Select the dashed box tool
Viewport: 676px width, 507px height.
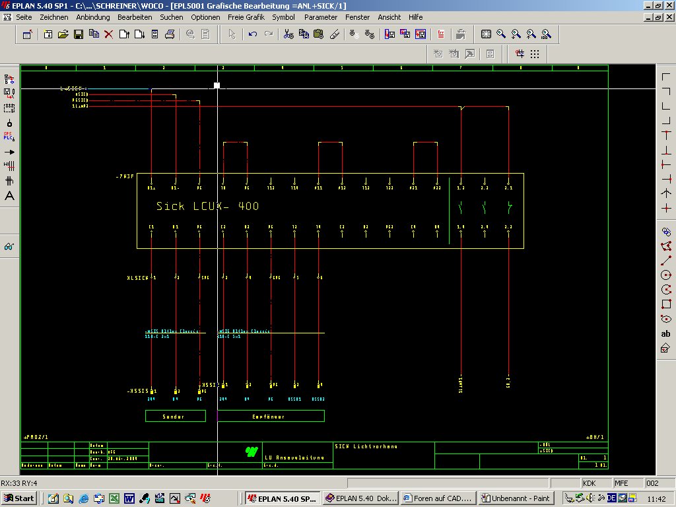(9, 108)
